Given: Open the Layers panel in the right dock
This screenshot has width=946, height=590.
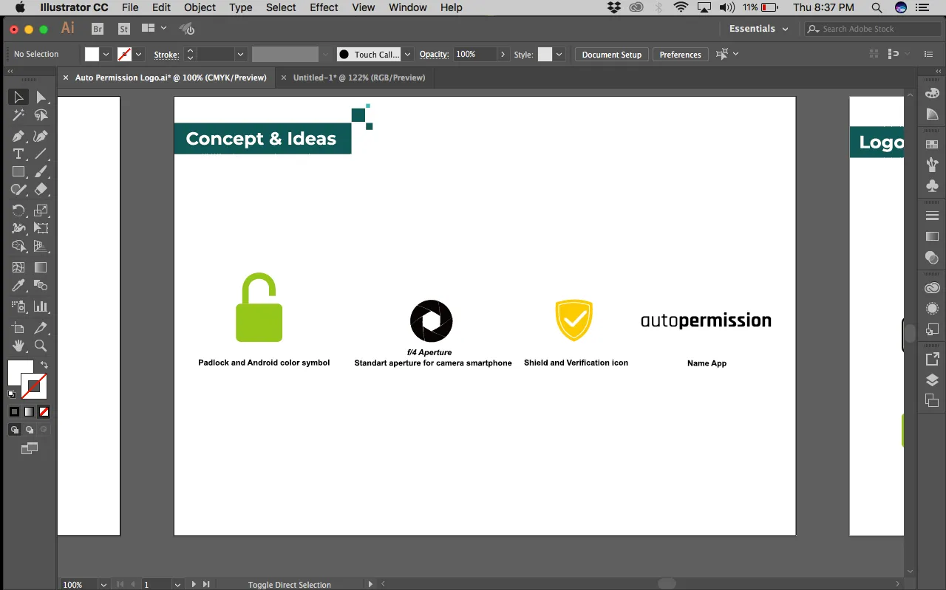Looking at the screenshot, I should point(932,380).
